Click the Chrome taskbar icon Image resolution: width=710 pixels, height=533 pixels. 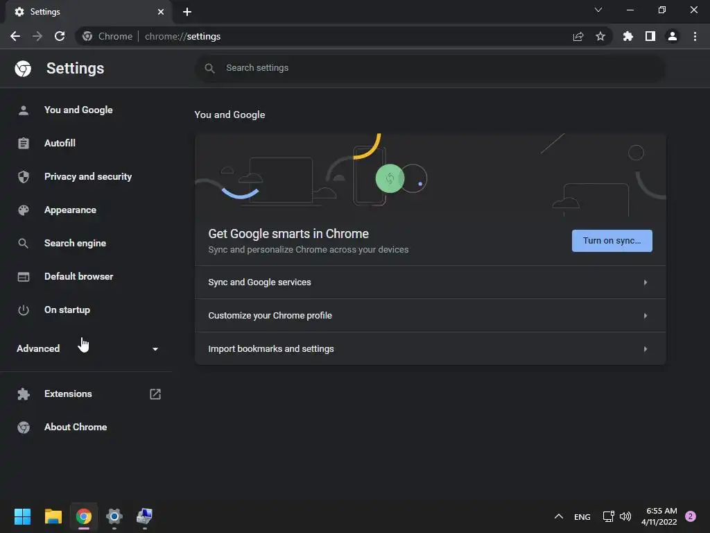(84, 516)
